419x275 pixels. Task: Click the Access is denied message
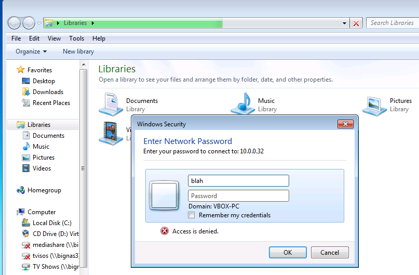click(195, 231)
